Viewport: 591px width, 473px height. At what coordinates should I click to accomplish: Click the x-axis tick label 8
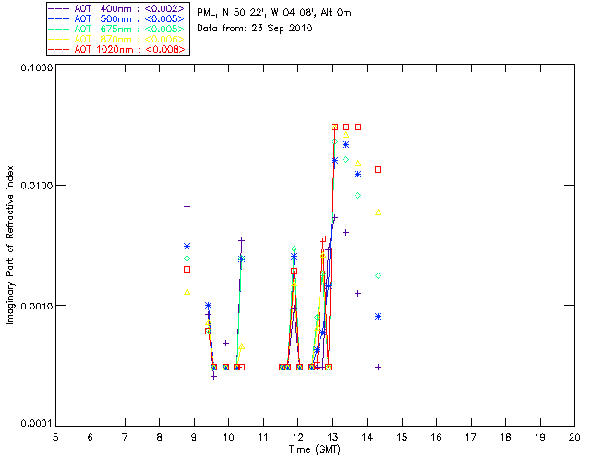point(160,437)
